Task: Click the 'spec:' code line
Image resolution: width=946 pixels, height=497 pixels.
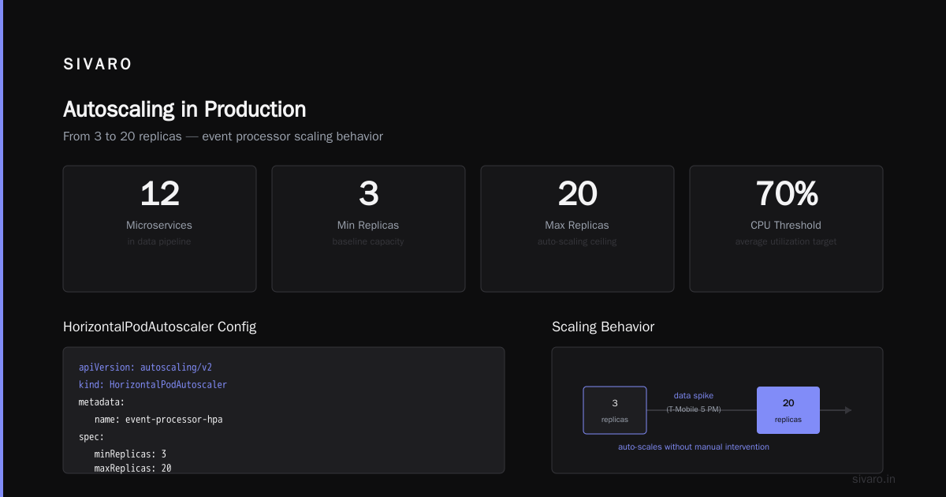Action: (91, 436)
